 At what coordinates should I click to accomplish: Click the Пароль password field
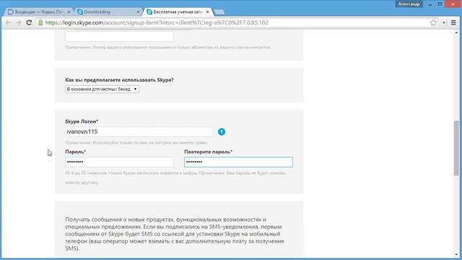tap(119, 162)
